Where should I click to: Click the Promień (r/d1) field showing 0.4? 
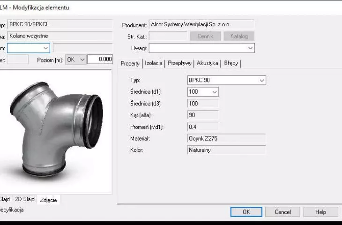203,127
